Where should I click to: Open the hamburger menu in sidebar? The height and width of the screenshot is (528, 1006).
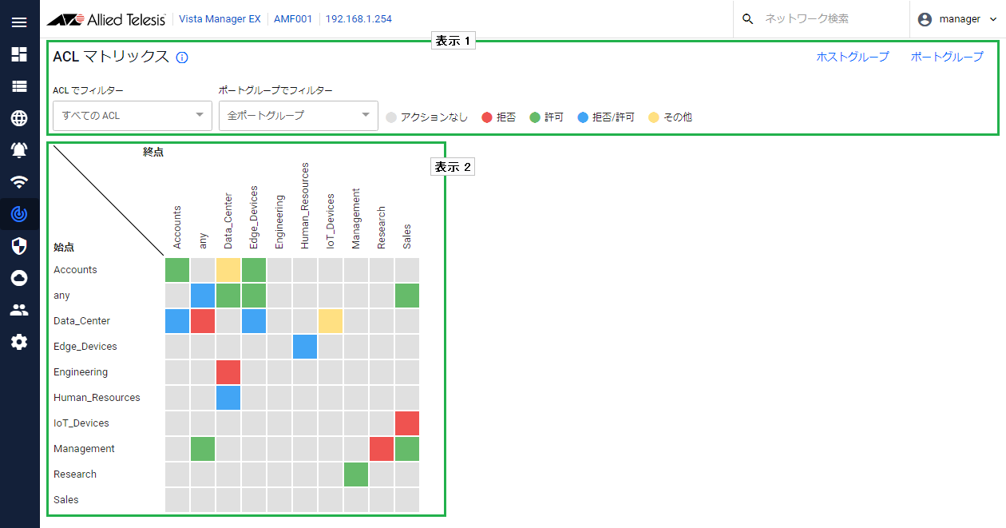[x=19, y=22]
